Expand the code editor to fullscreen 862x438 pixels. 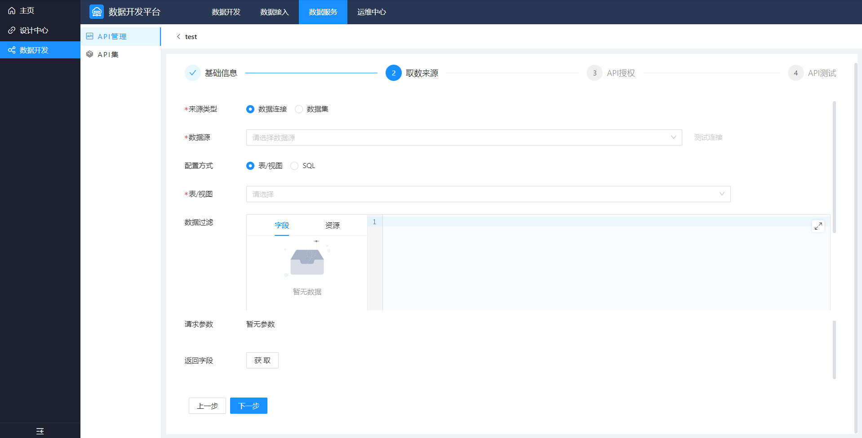(818, 226)
